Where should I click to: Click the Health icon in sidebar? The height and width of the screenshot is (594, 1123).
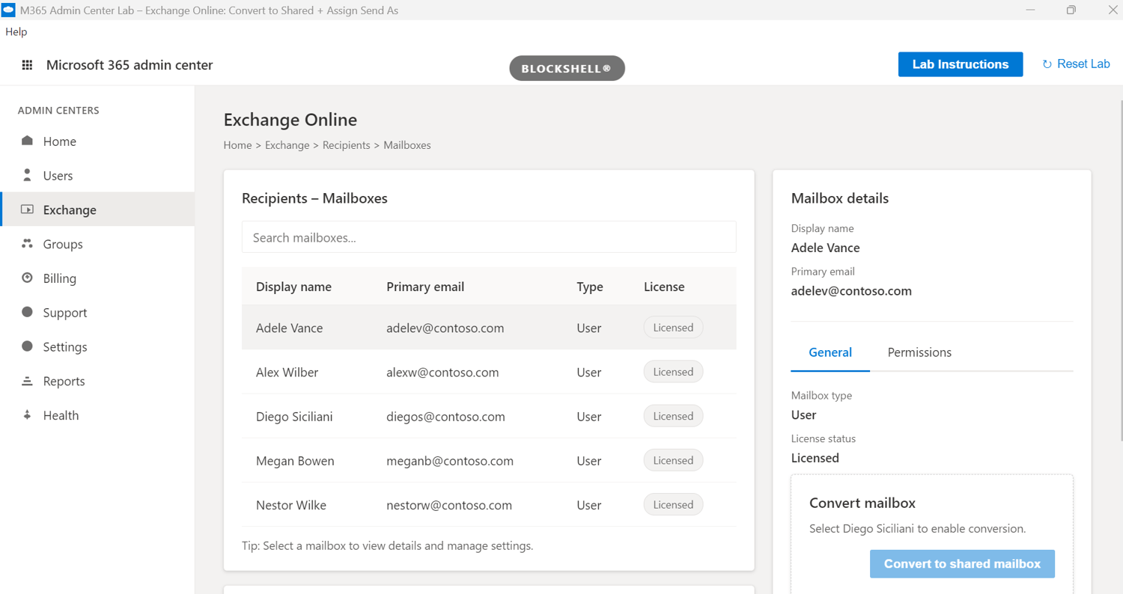[x=28, y=415]
